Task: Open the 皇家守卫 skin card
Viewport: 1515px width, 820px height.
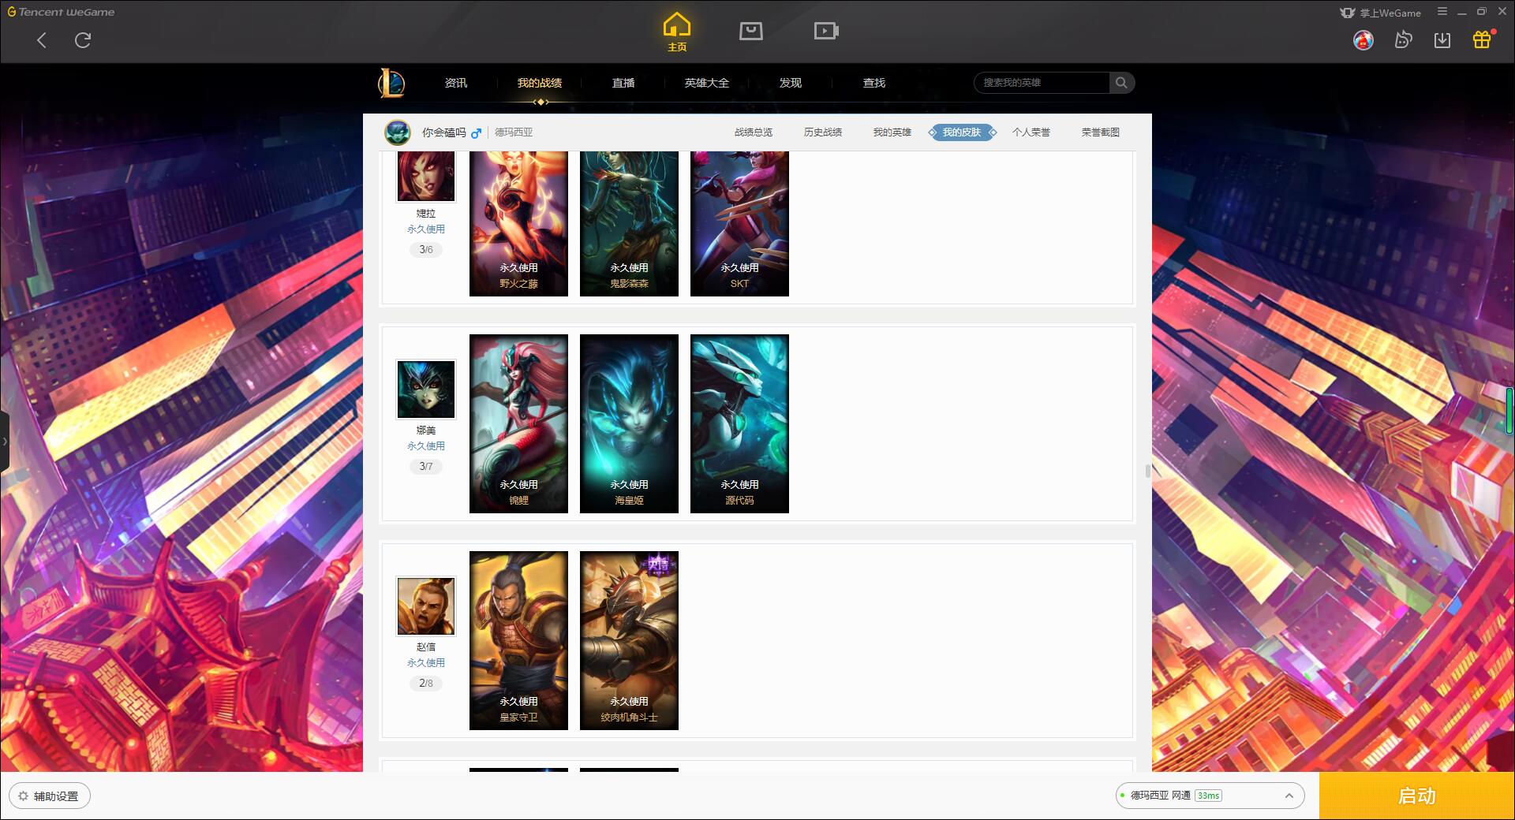Action: (518, 640)
